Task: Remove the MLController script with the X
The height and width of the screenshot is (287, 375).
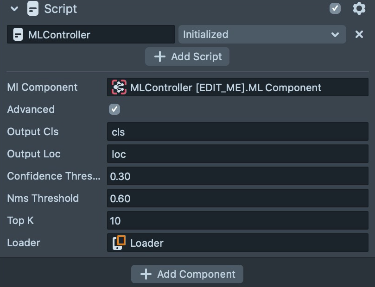Action: pos(359,34)
